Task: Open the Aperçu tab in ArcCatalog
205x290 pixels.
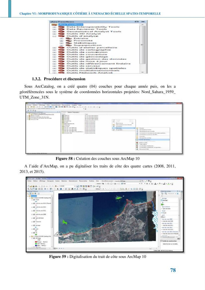Action: pos(70,112)
